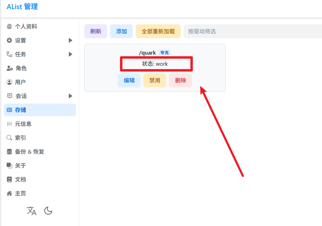Click the 添加 button
Image resolution: width=322 pixels, height=226 pixels.
tap(121, 31)
